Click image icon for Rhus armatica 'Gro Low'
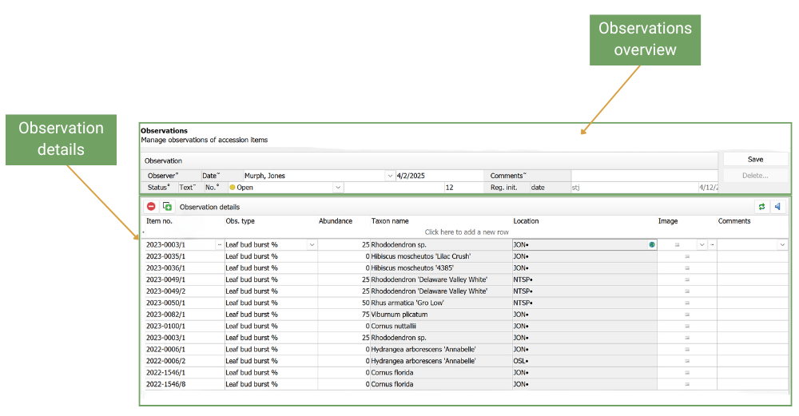The image size is (799, 416). 687,303
